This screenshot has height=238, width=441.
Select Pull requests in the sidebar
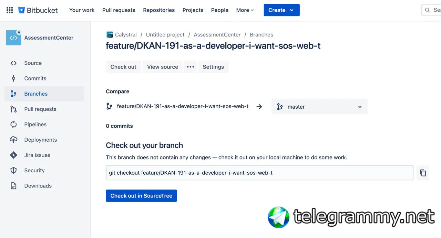coord(44,109)
